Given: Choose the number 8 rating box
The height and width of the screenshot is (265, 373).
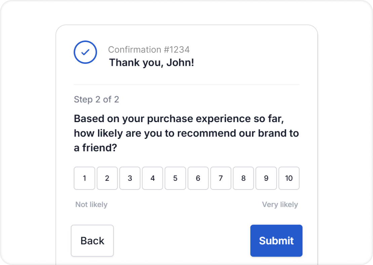Looking at the screenshot, I should (243, 178).
